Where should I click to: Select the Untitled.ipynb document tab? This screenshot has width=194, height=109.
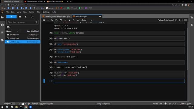[x=87, y=16]
